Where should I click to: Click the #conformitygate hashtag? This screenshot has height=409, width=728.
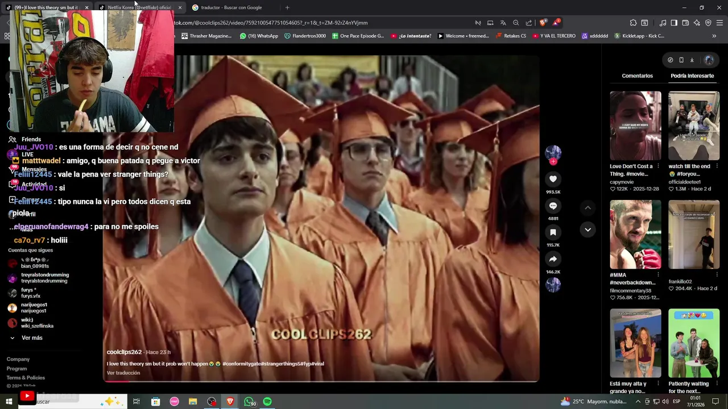pos(242,364)
